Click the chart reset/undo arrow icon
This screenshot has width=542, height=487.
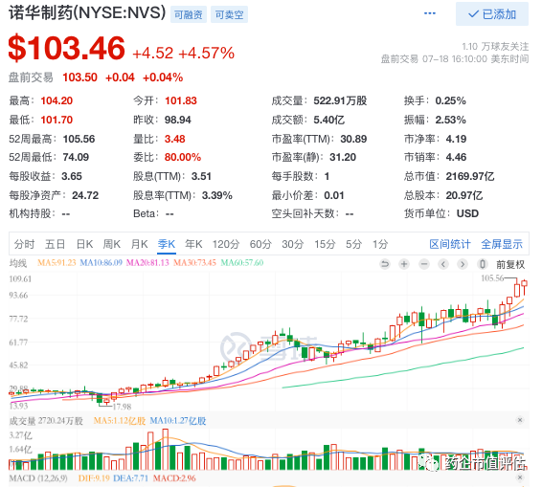pos(384,265)
